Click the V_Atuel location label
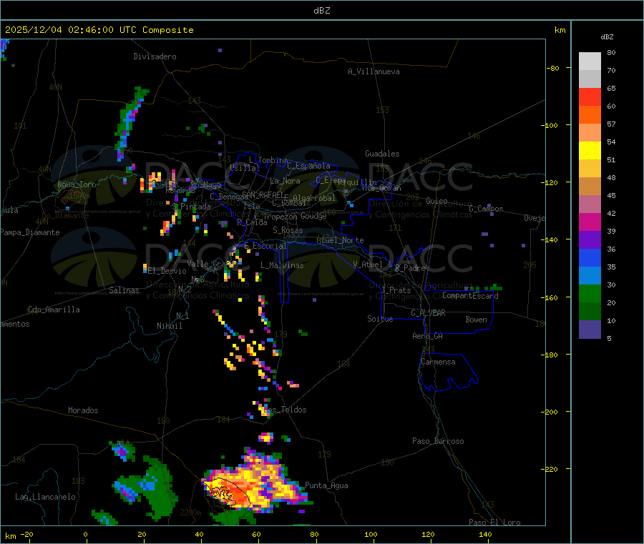The image size is (644, 544). (368, 264)
